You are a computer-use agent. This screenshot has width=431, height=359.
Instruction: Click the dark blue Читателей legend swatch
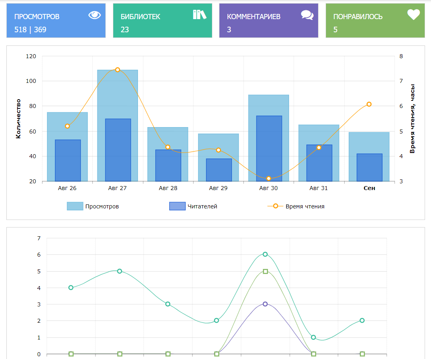(177, 206)
